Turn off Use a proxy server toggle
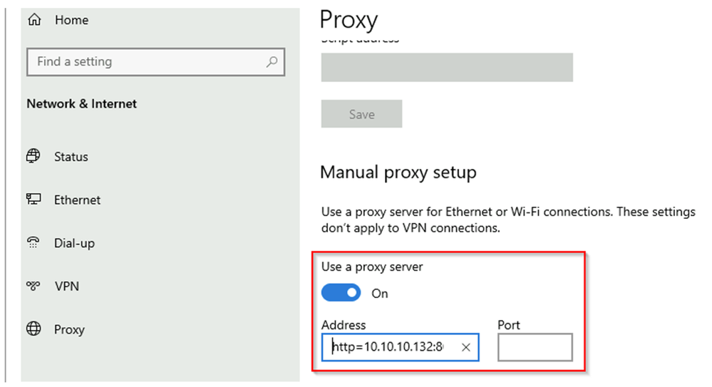 pos(341,293)
